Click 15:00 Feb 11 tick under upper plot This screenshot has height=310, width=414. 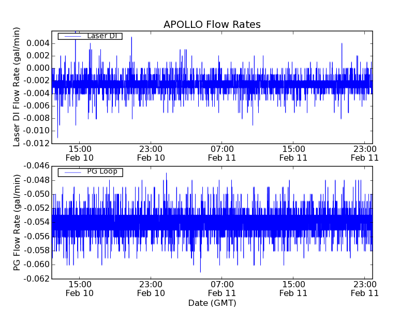[293, 153]
